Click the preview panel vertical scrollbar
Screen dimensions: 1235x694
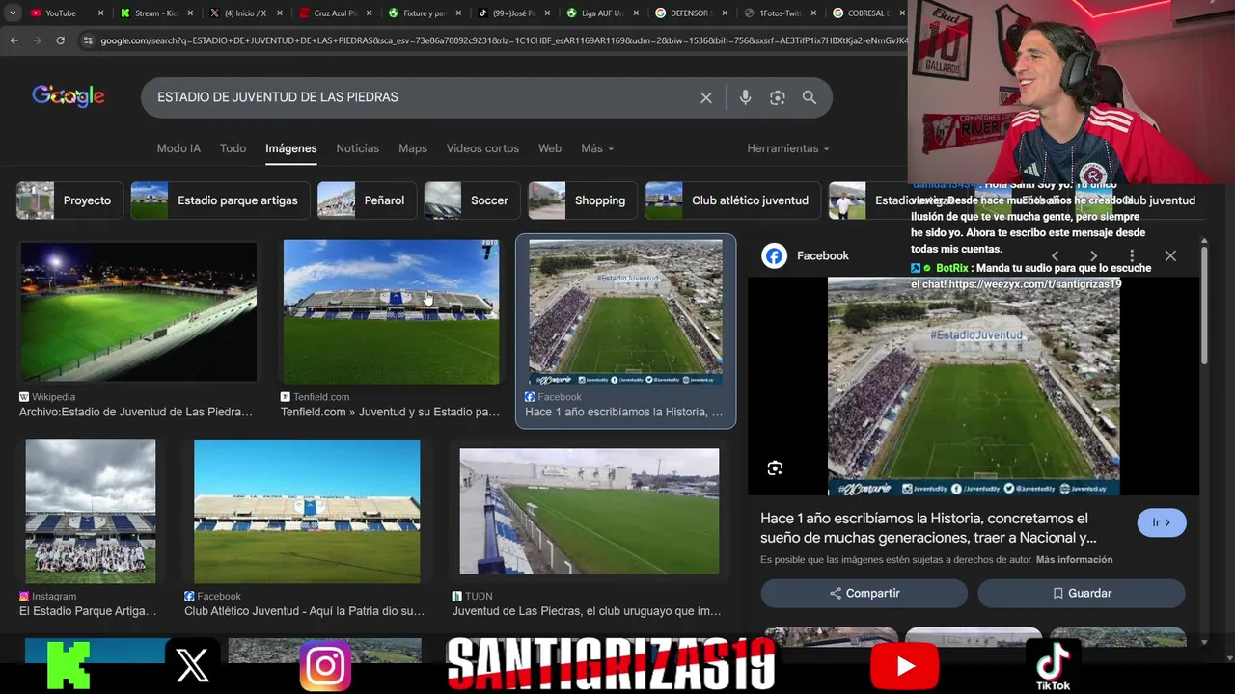1204,307
